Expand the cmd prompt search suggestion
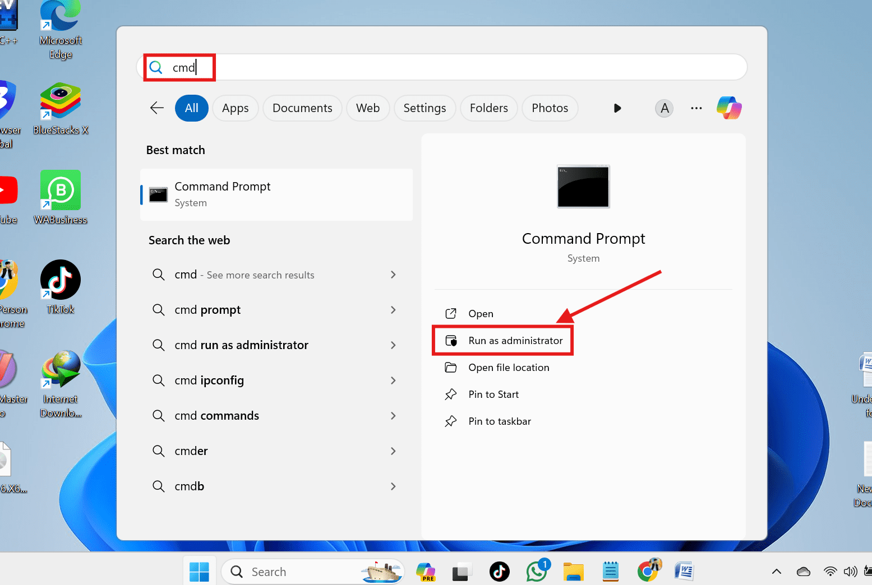Viewport: 872px width, 585px height. pyautogui.click(x=393, y=309)
